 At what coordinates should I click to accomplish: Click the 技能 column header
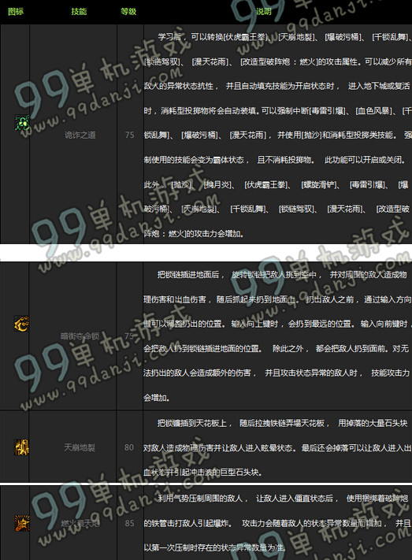pyautogui.click(x=79, y=12)
